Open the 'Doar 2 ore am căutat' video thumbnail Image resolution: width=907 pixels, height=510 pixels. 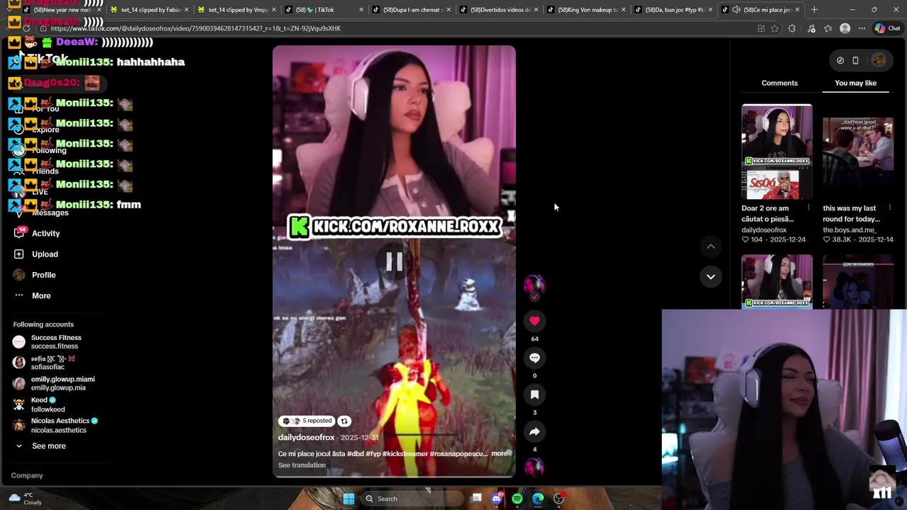pyautogui.click(x=777, y=152)
